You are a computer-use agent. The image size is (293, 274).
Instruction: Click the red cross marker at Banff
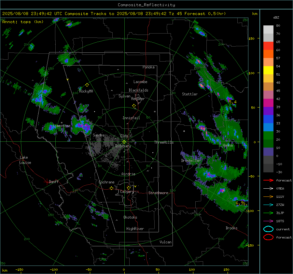(x=47, y=182)
